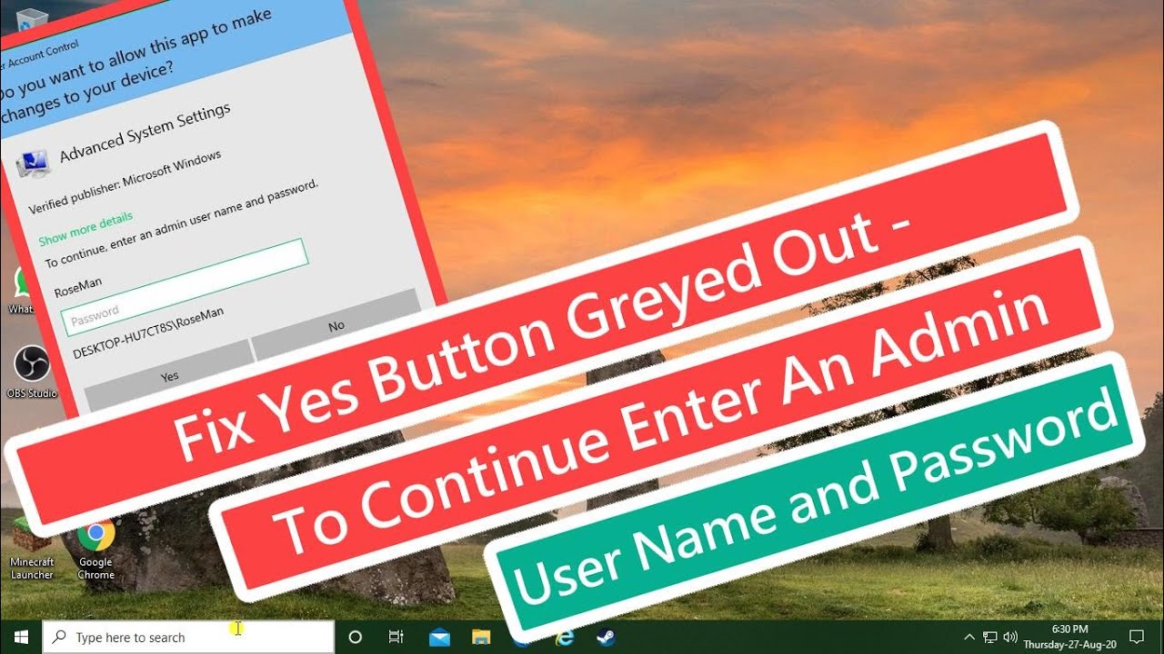This screenshot has width=1164, height=654.
Task: Open the Windows Start menu
Action: [x=20, y=637]
